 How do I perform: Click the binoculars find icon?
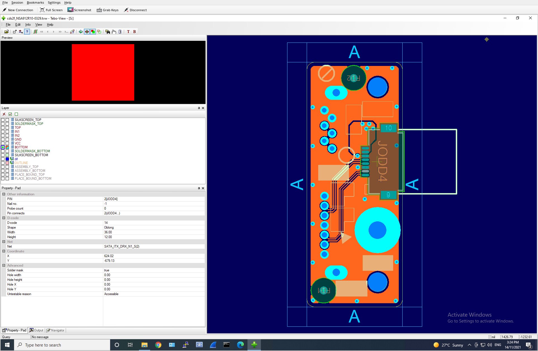(x=107, y=32)
